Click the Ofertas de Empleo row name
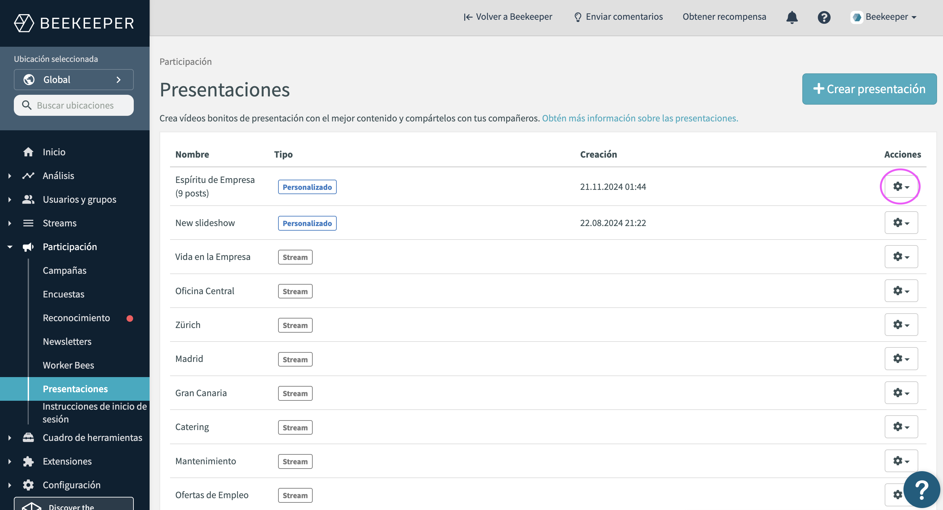943x510 pixels. pyautogui.click(x=212, y=495)
